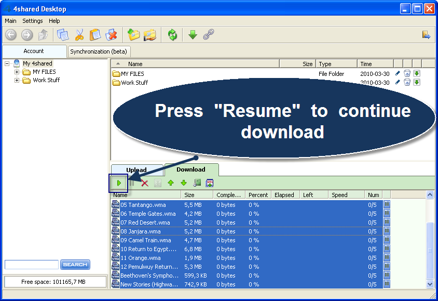Open the Help menu

click(54, 21)
